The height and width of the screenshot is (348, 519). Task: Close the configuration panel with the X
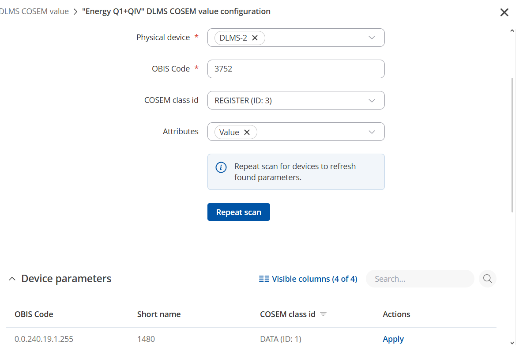coord(504,12)
